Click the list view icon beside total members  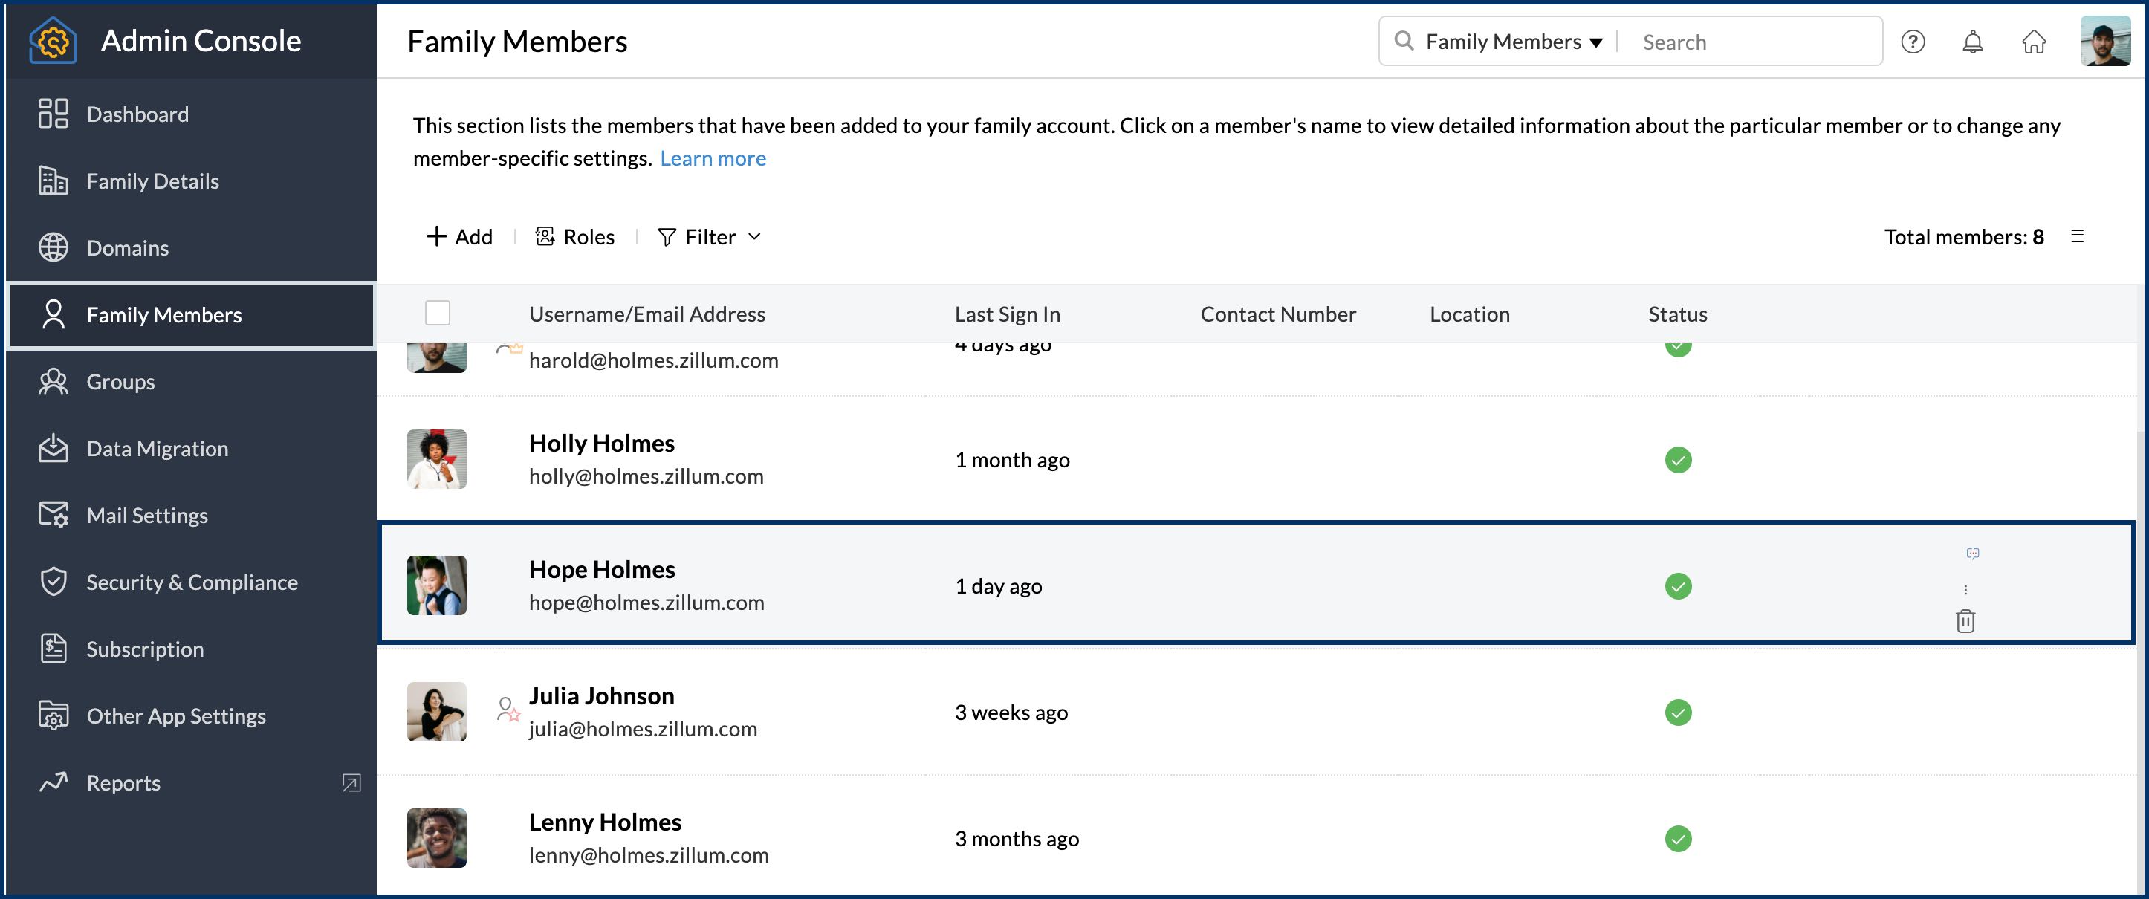pos(2076,237)
